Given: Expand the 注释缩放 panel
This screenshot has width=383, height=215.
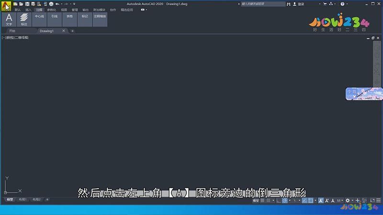Looking at the screenshot, I should [x=100, y=19].
